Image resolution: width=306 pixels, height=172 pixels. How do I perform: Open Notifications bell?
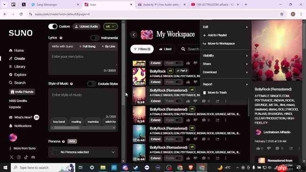pyautogui.click(x=20, y=126)
